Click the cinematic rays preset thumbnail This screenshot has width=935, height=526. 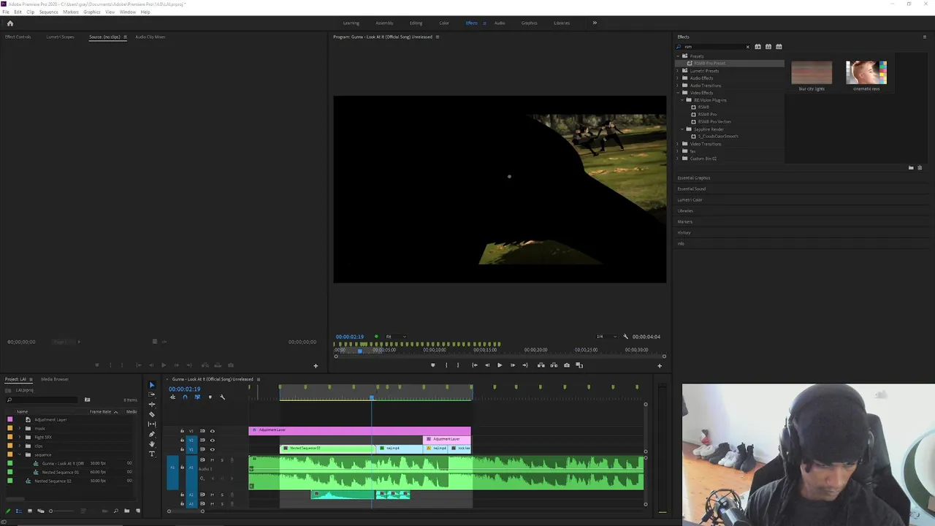click(x=866, y=73)
